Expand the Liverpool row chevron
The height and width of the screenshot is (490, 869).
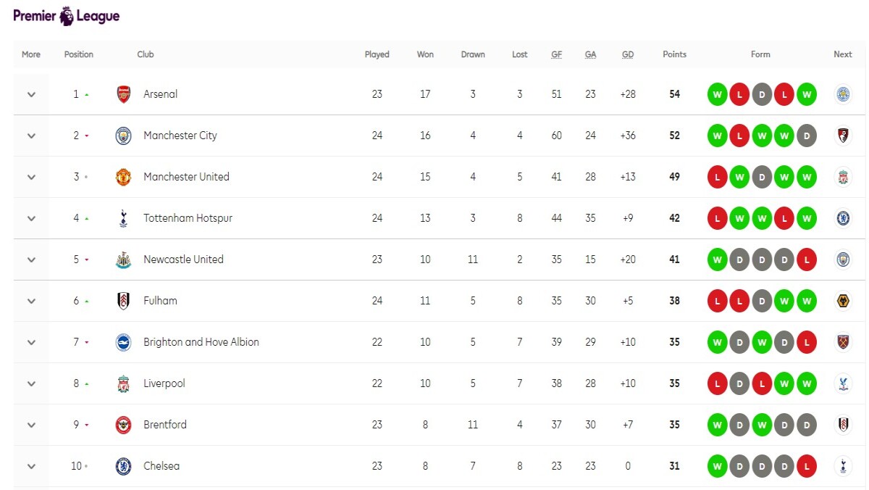(x=31, y=383)
